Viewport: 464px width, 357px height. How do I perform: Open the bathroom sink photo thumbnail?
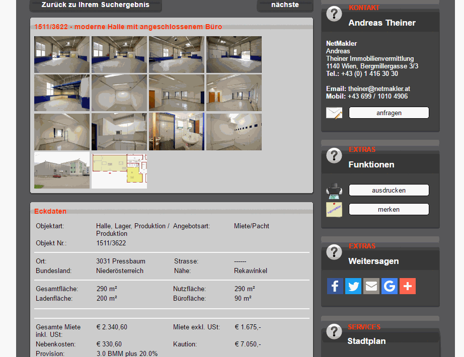[177, 132]
